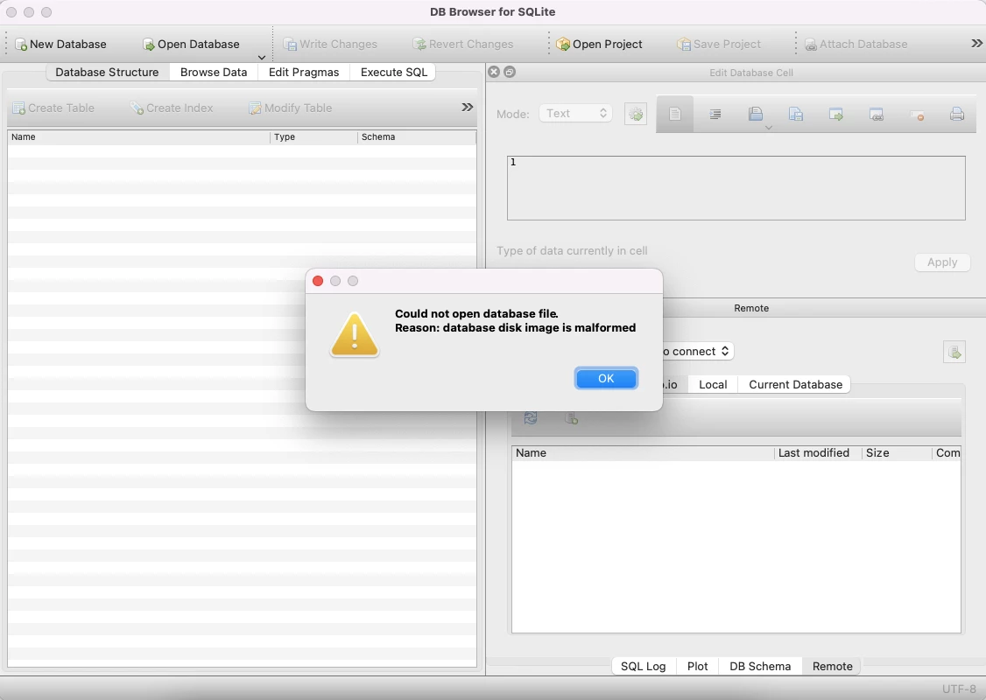
Task: Click the Schema column header
Action: tap(417, 137)
